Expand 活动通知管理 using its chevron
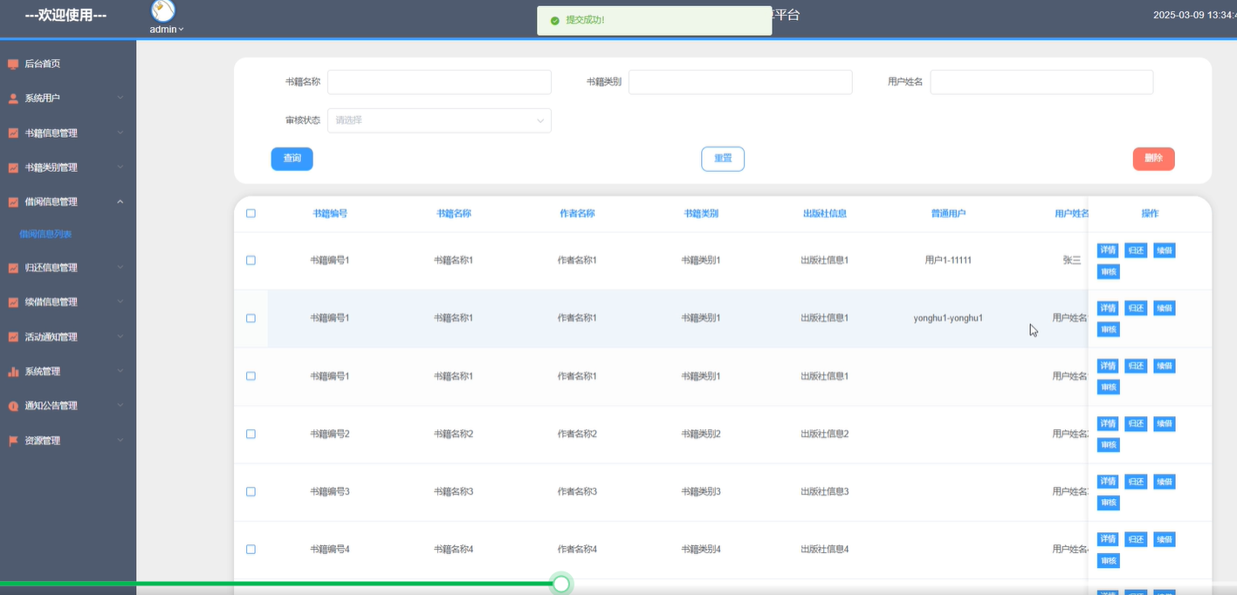 [x=120, y=337]
